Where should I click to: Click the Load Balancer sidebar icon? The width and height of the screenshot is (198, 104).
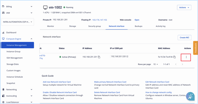tap(3, 102)
